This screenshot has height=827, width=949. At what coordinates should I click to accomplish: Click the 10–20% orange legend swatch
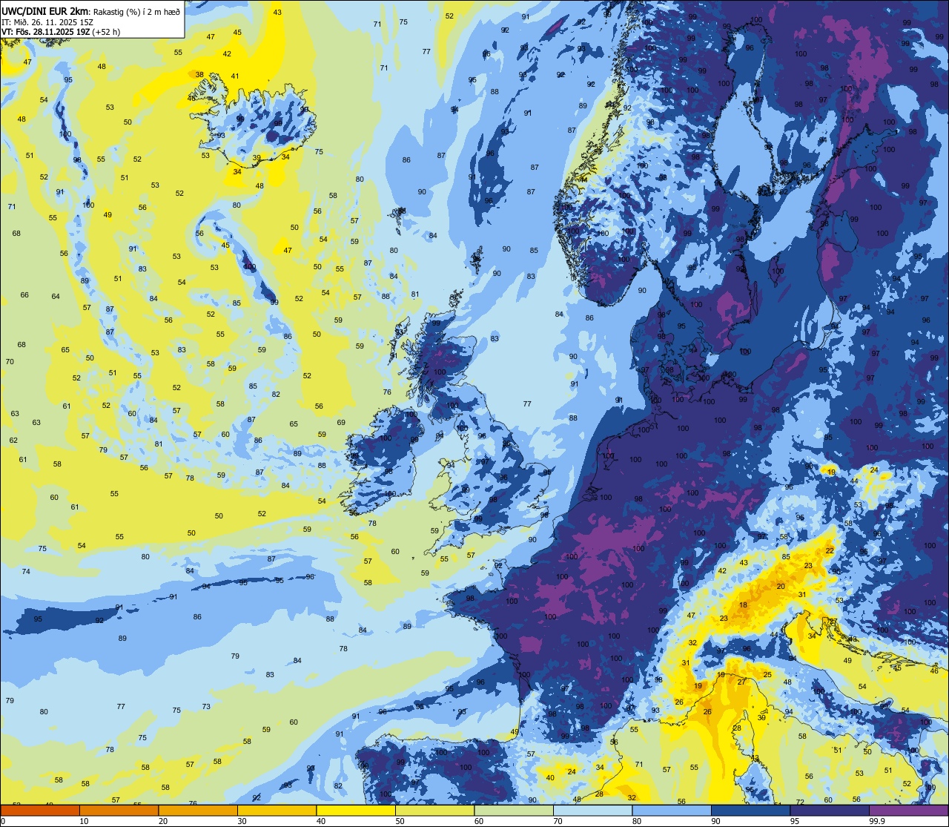click(x=119, y=810)
